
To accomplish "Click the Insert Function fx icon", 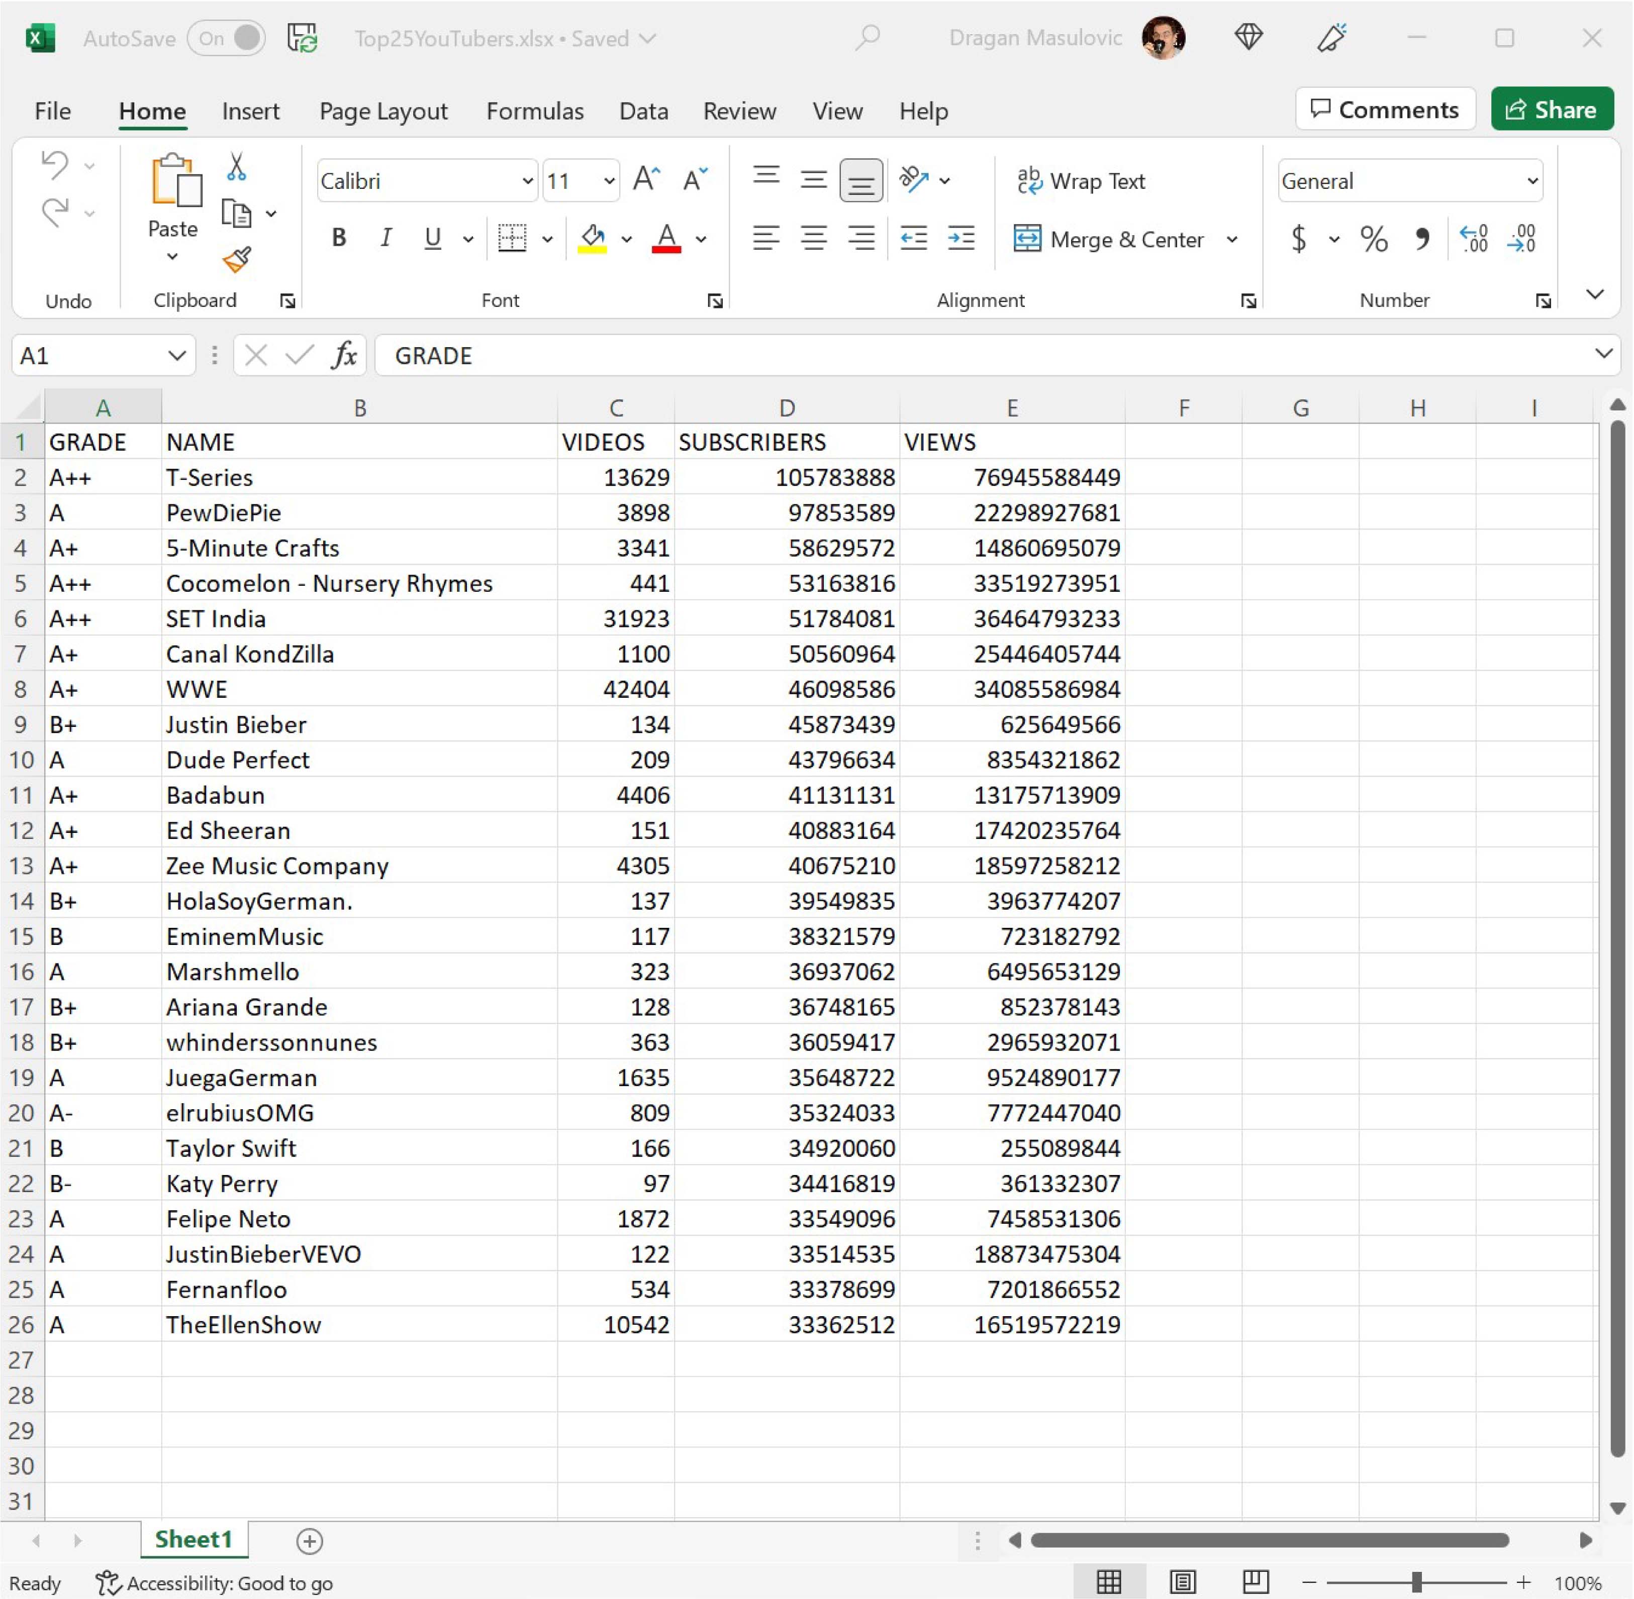I will coord(344,355).
